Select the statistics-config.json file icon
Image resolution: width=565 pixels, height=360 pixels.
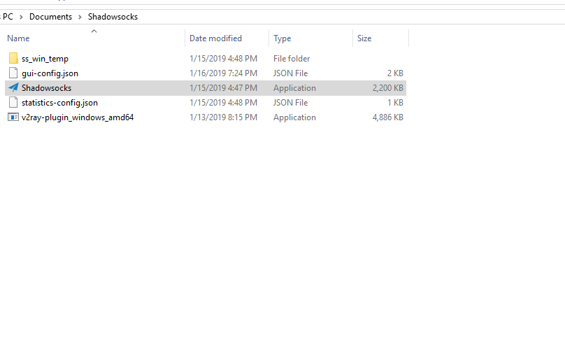tap(13, 103)
